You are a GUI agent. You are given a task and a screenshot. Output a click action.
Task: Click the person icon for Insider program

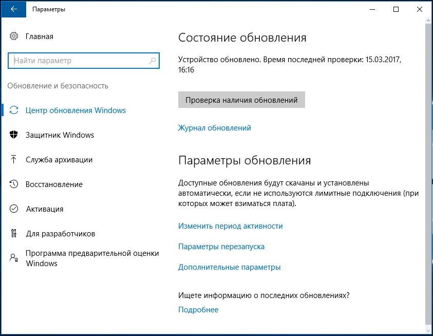point(14,258)
